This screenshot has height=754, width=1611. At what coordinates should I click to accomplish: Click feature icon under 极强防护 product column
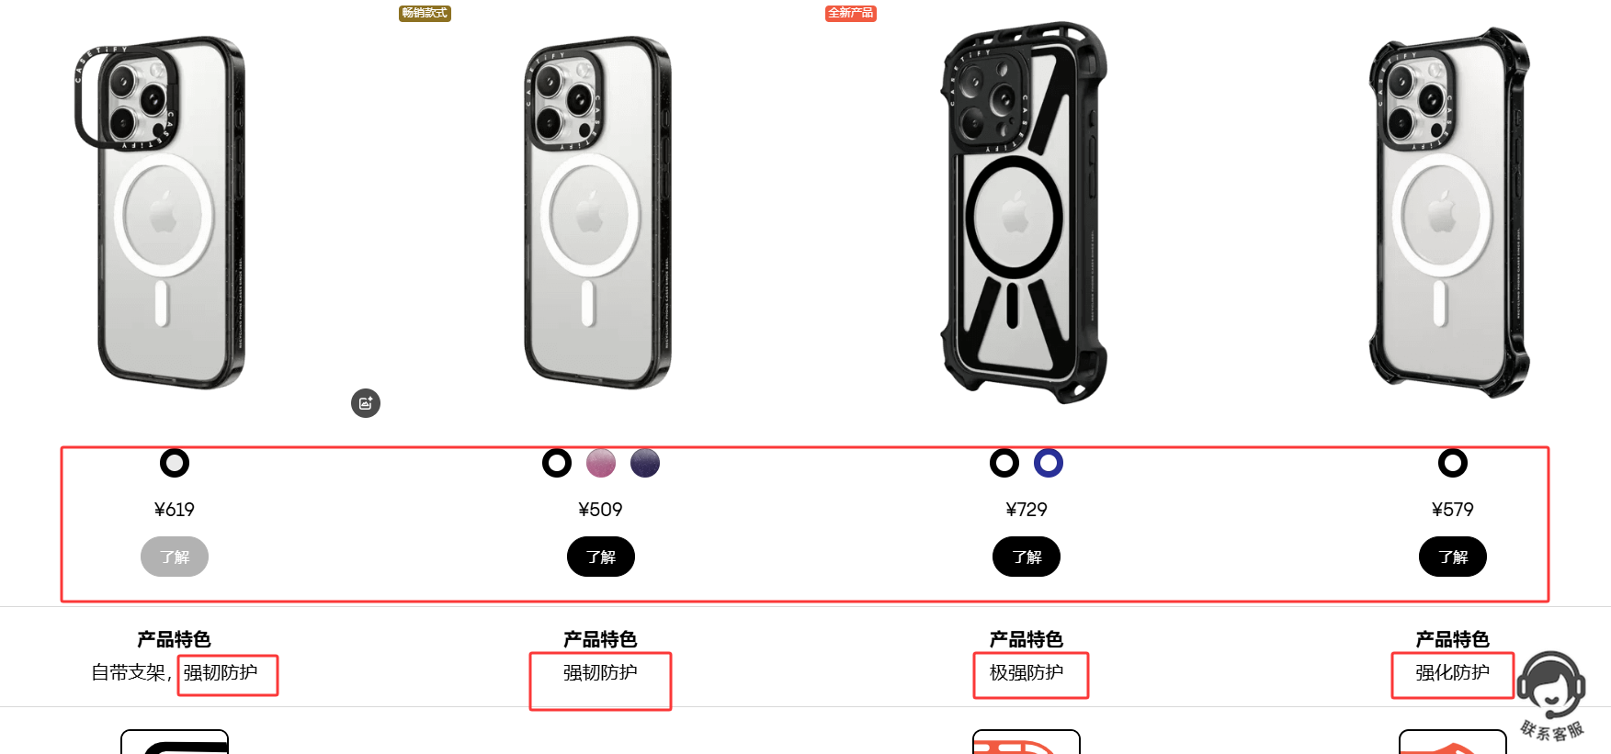pyautogui.click(x=1026, y=742)
